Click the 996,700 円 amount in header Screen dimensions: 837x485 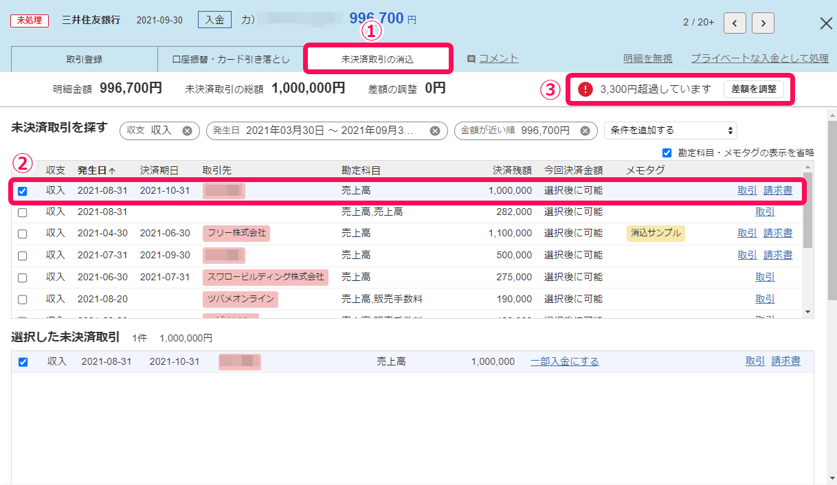(383, 19)
